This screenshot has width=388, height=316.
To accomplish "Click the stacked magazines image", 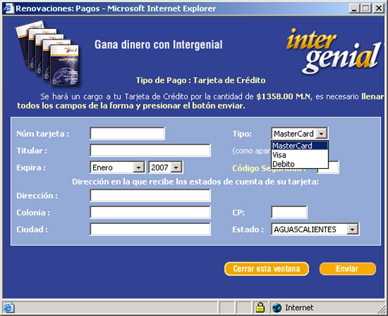I will pos(48,53).
